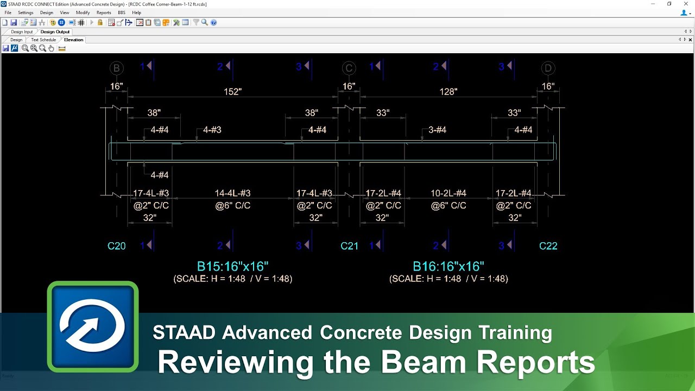Click the blue arrow export icon
Screen dimensions: 695x391
coord(129,23)
